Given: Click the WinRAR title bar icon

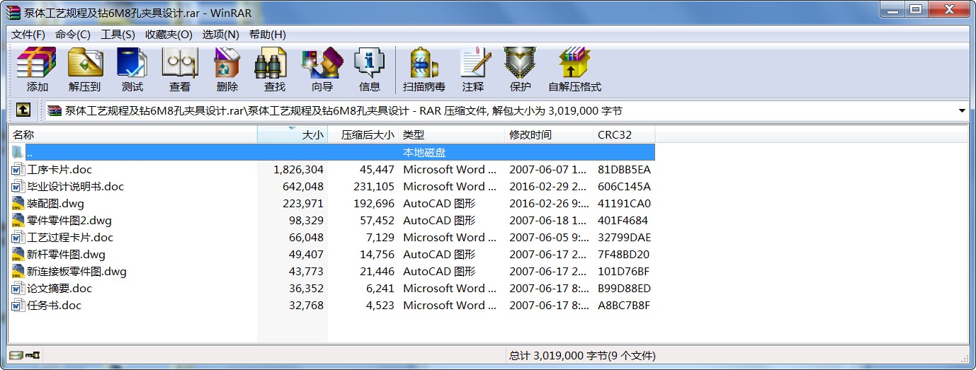Looking at the screenshot, I should (x=13, y=12).
